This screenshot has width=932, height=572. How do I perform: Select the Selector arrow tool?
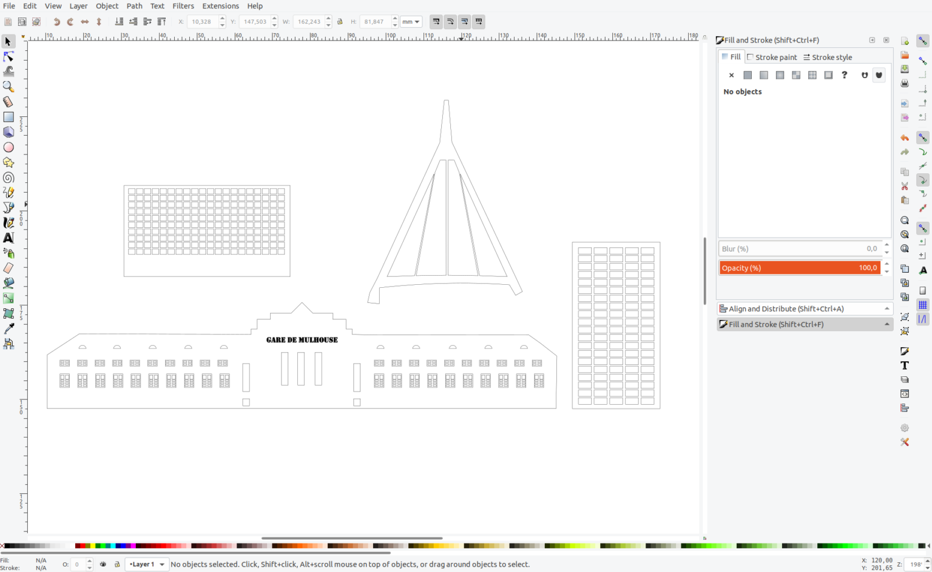point(8,41)
